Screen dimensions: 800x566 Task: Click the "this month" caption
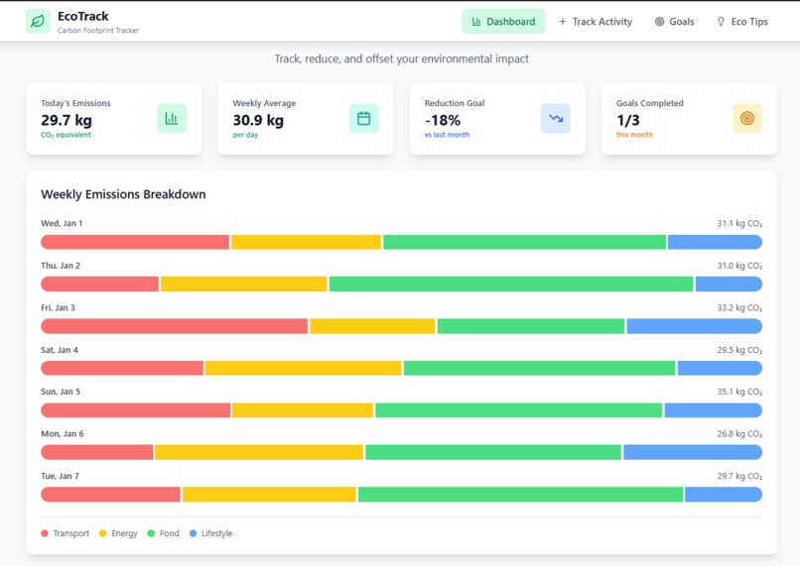634,135
